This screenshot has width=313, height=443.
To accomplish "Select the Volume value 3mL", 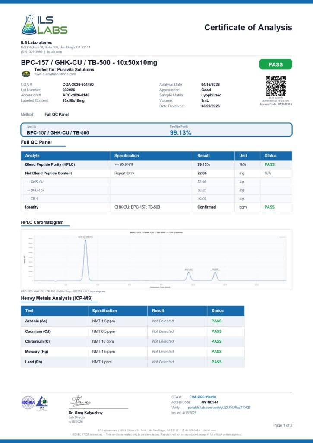I will 205,100.
